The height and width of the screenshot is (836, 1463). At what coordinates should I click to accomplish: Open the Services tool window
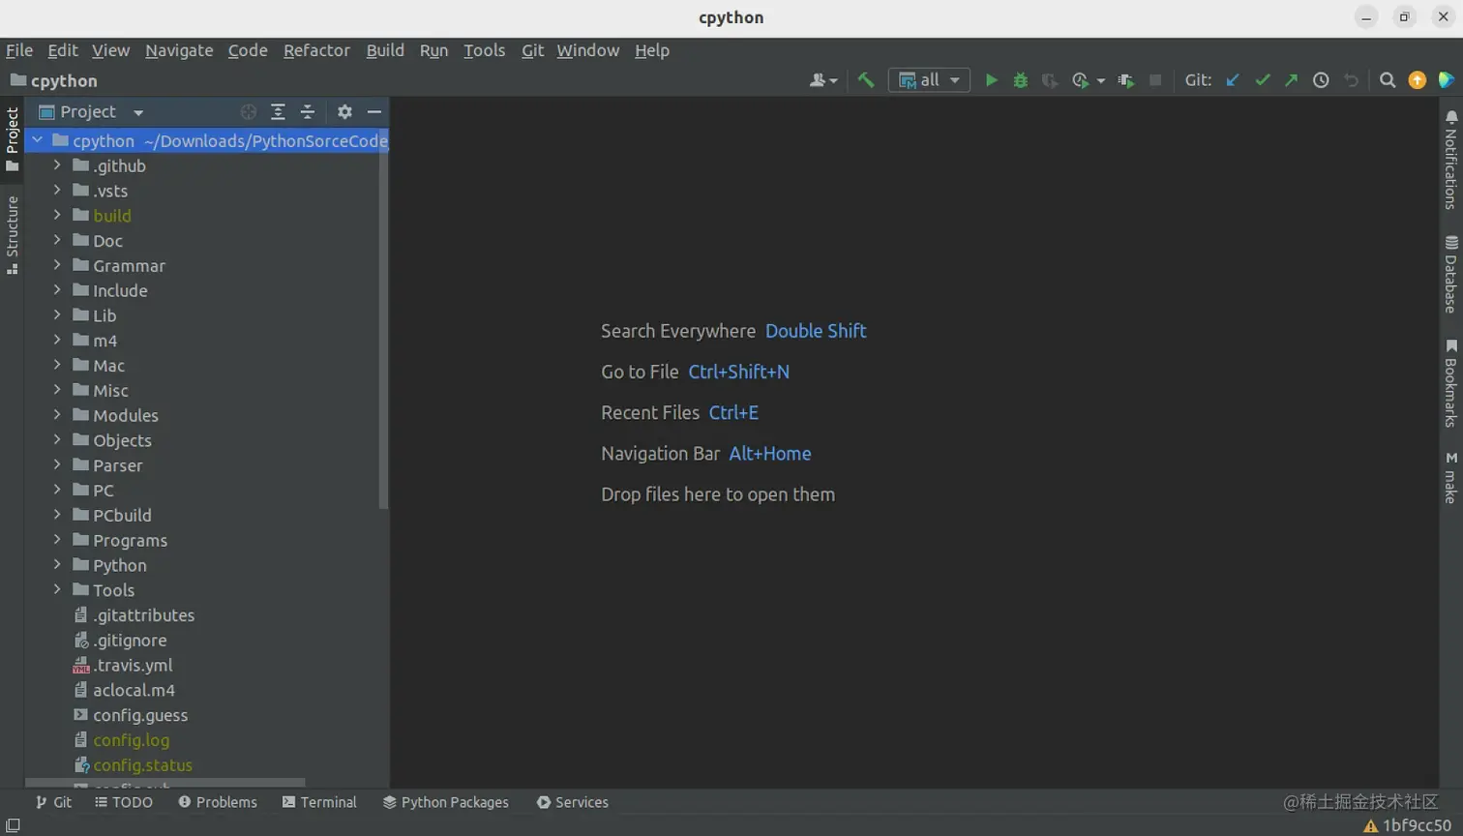573,802
